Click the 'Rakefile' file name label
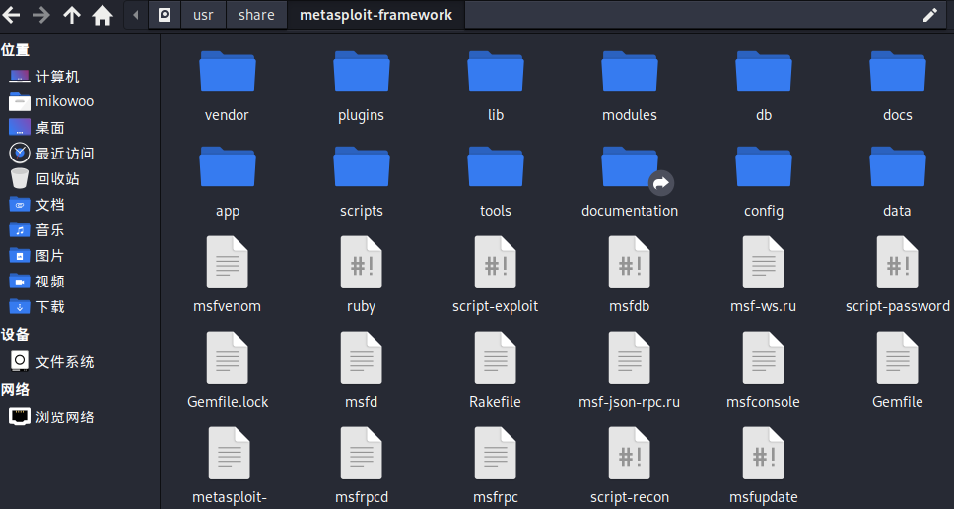 (x=496, y=402)
